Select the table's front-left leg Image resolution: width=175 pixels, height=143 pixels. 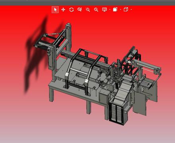(x=51, y=95)
